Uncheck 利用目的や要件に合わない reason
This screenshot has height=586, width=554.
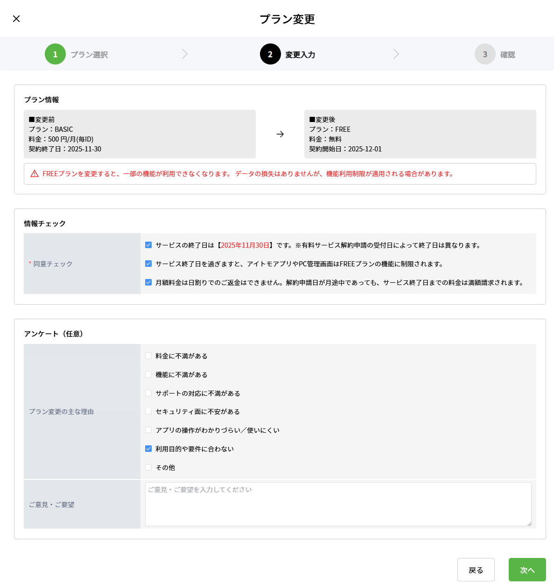tap(148, 449)
